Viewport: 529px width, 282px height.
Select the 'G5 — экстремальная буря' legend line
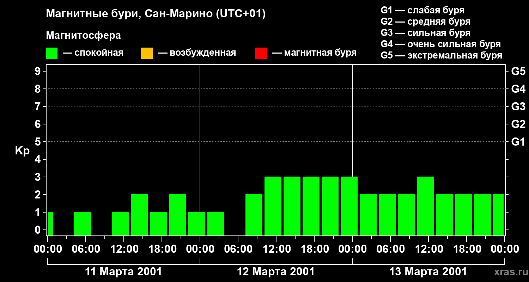coord(442,55)
